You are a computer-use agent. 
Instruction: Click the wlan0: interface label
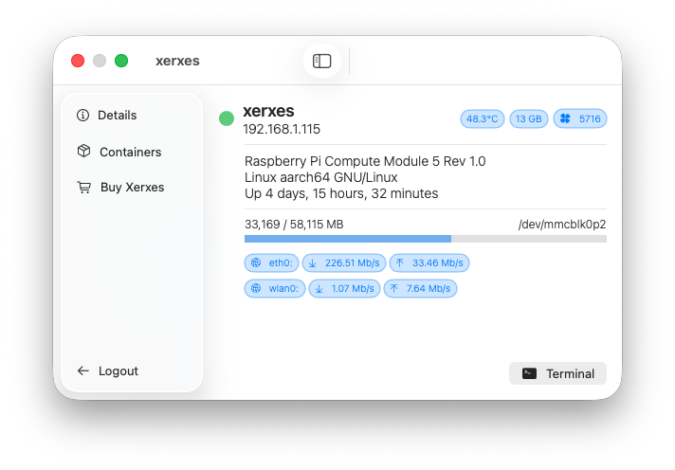click(x=283, y=288)
